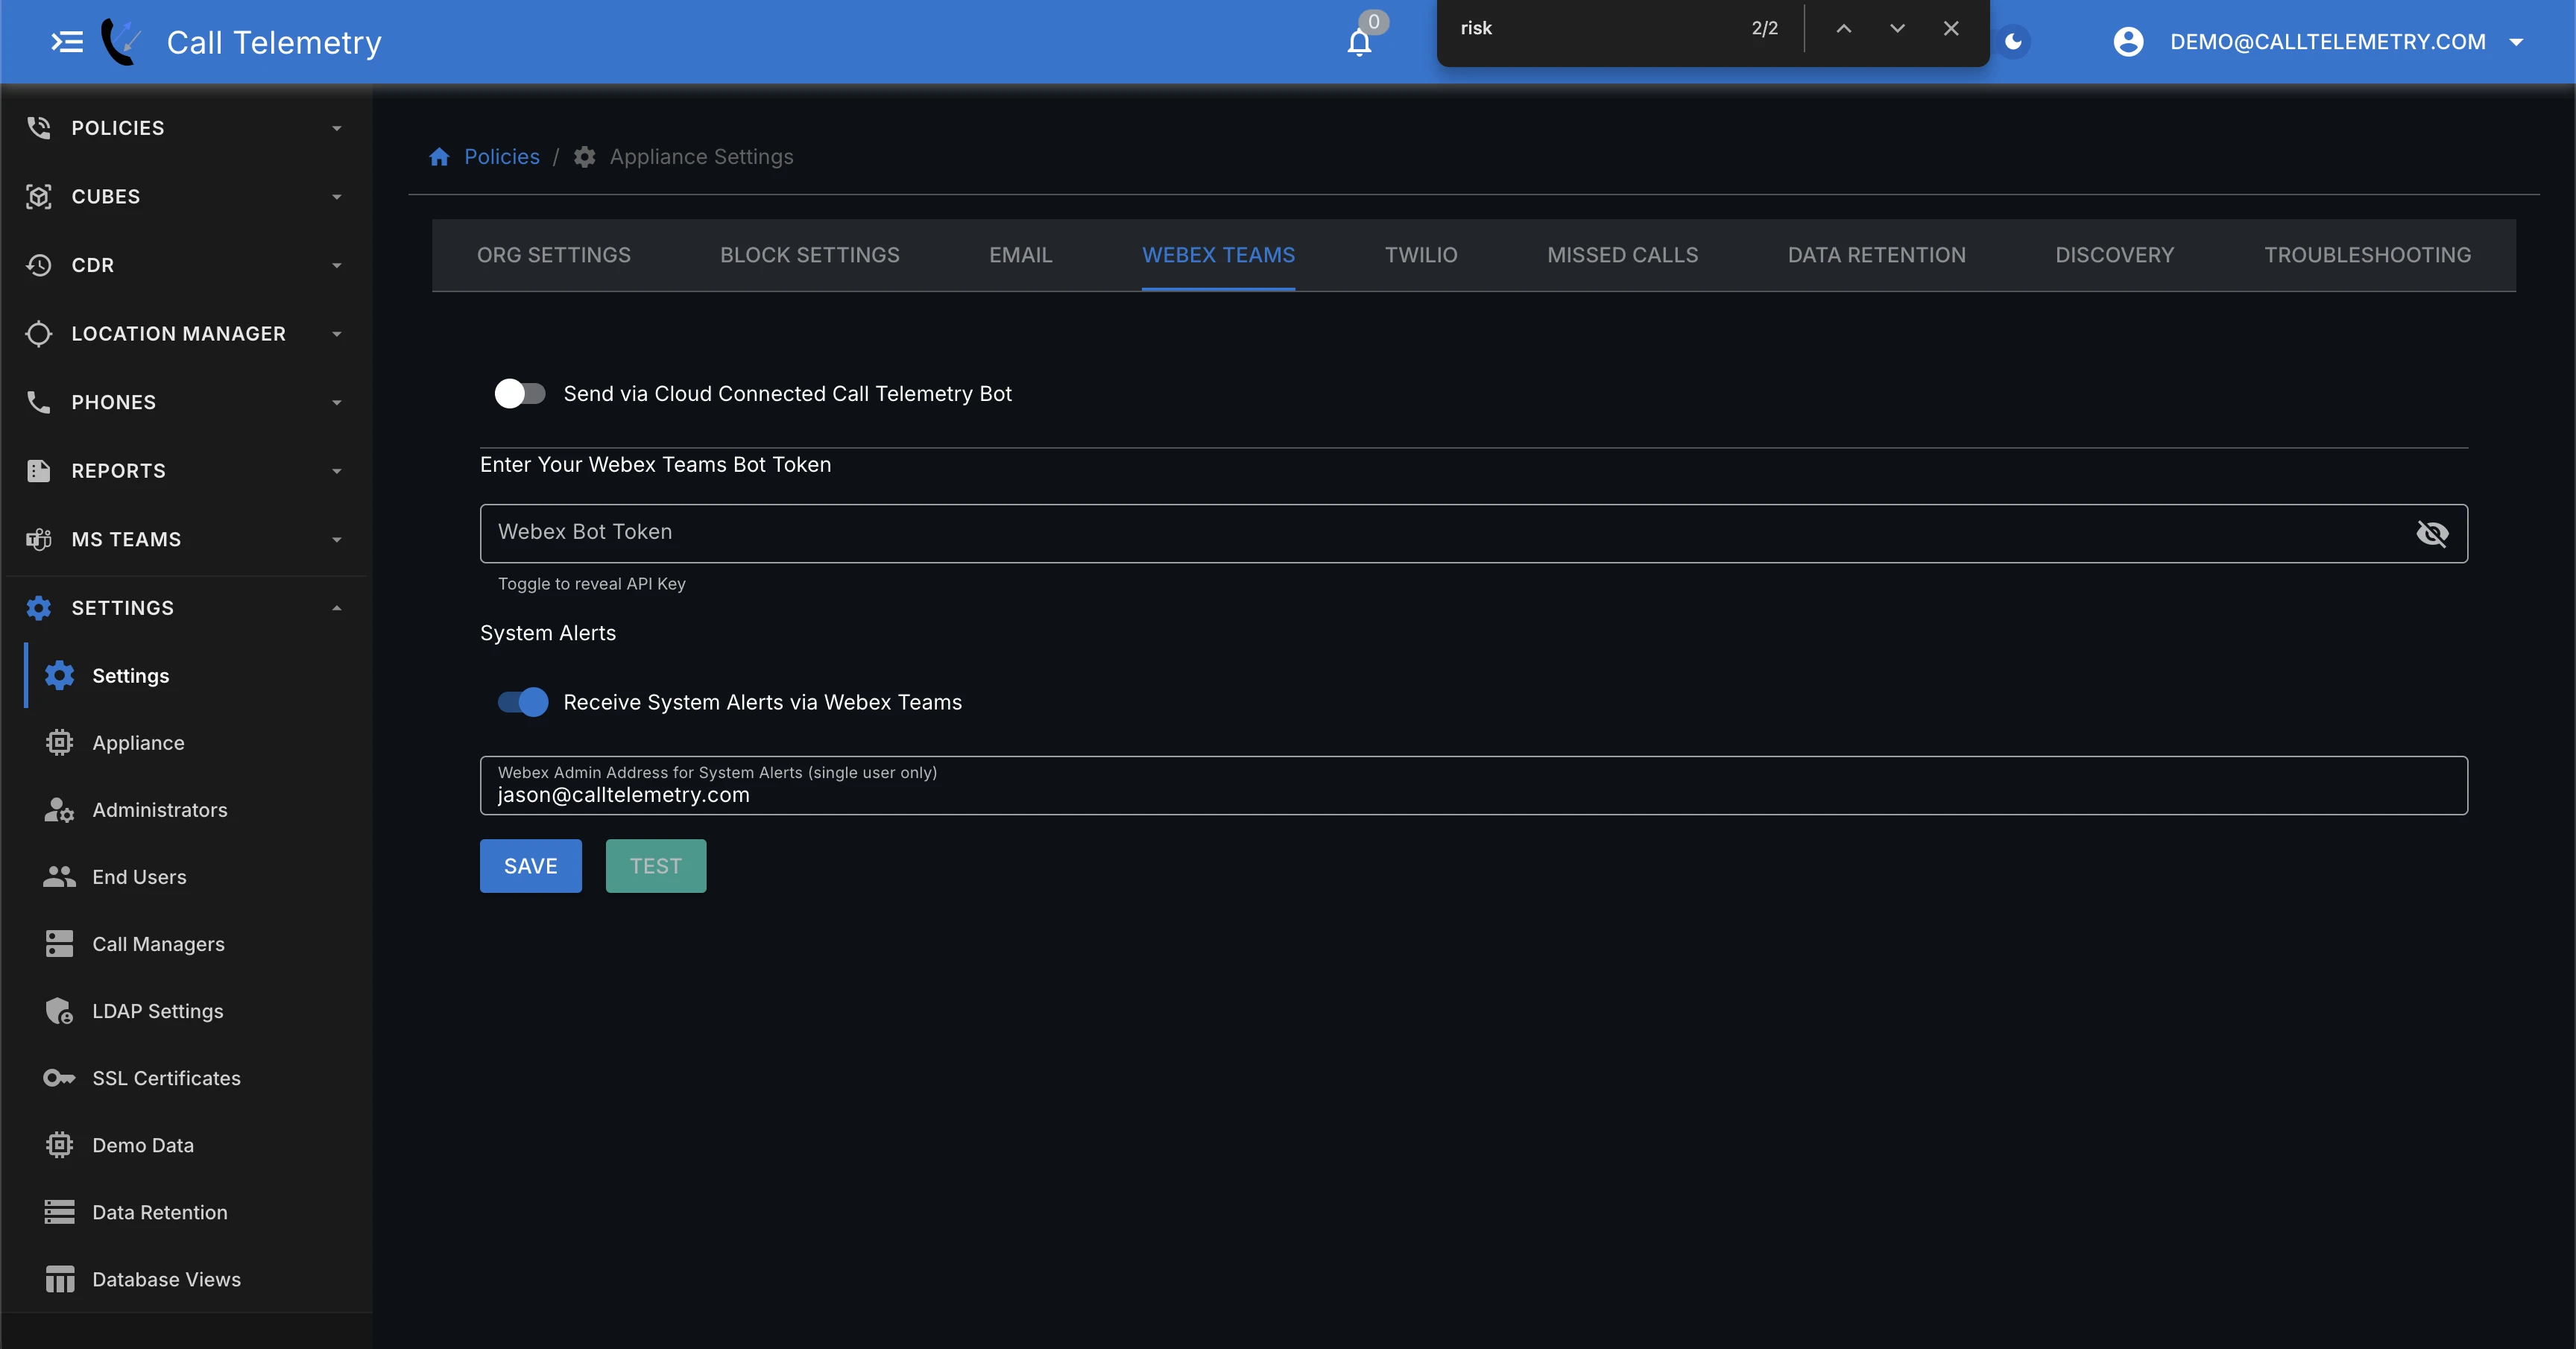Switch to the Block Settings tab
2576x1349 pixels.
[x=810, y=255]
